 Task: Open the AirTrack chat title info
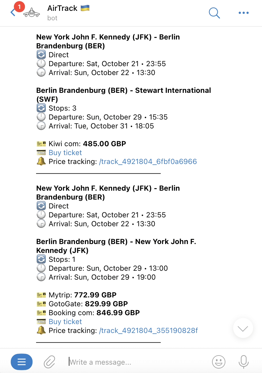tap(62, 8)
